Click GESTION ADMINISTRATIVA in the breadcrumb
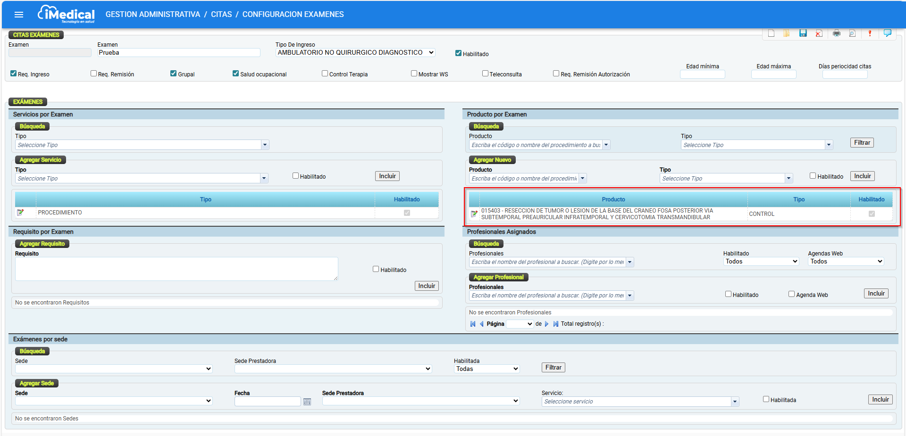Screen dimensions: 906x436 pos(153,15)
